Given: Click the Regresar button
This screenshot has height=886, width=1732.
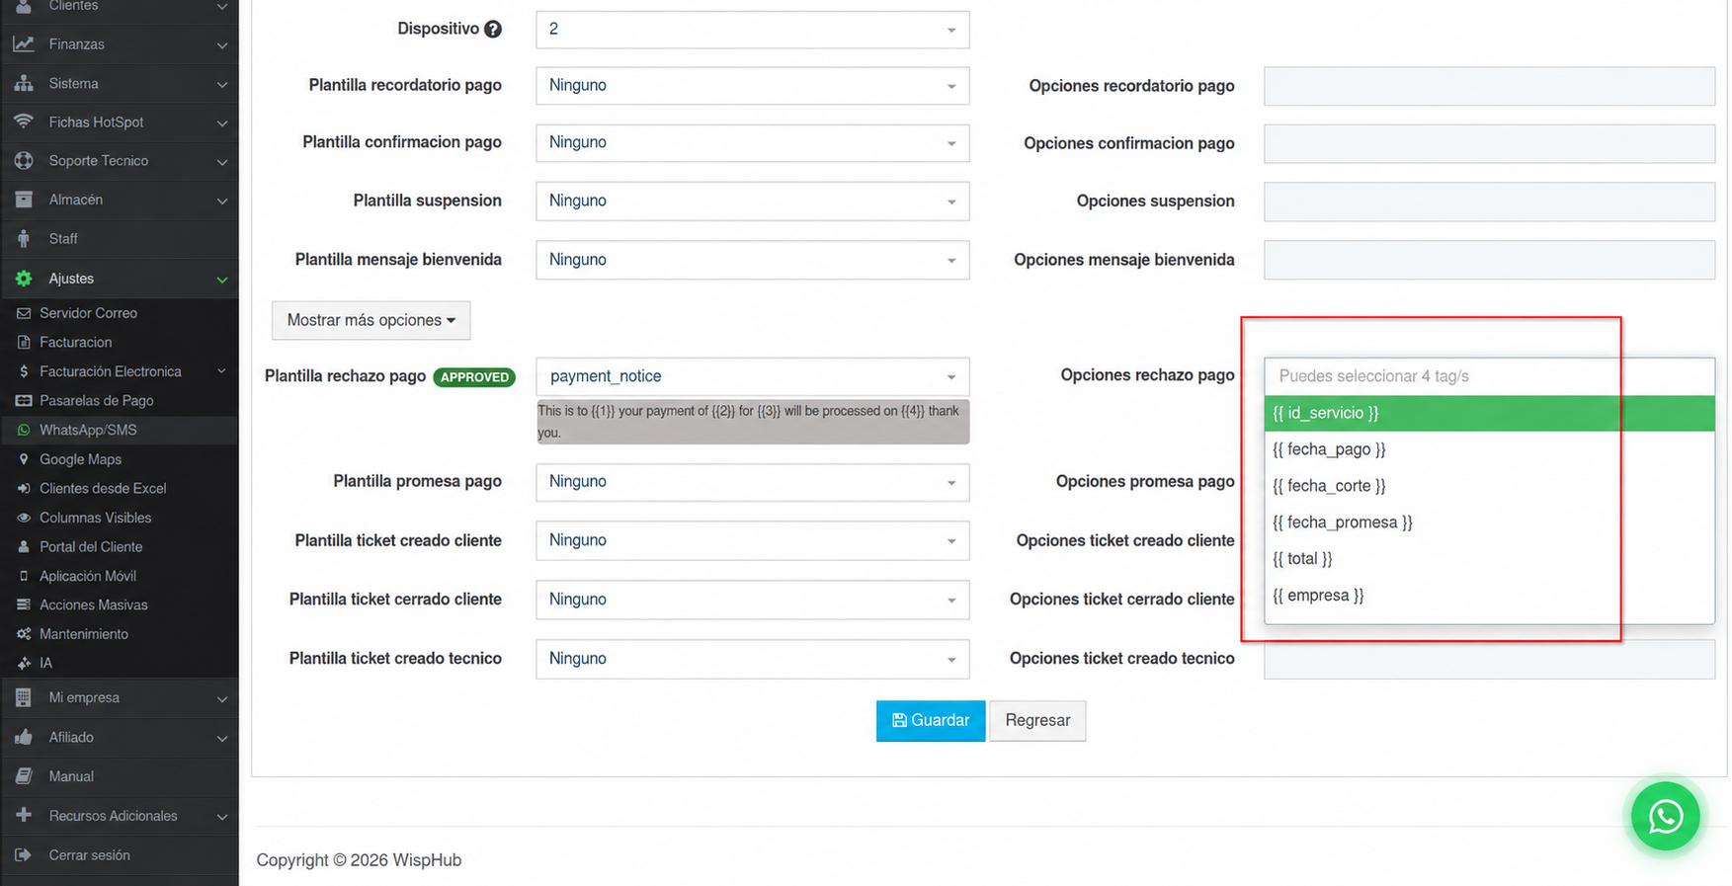Looking at the screenshot, I should tap(1037, 721).
